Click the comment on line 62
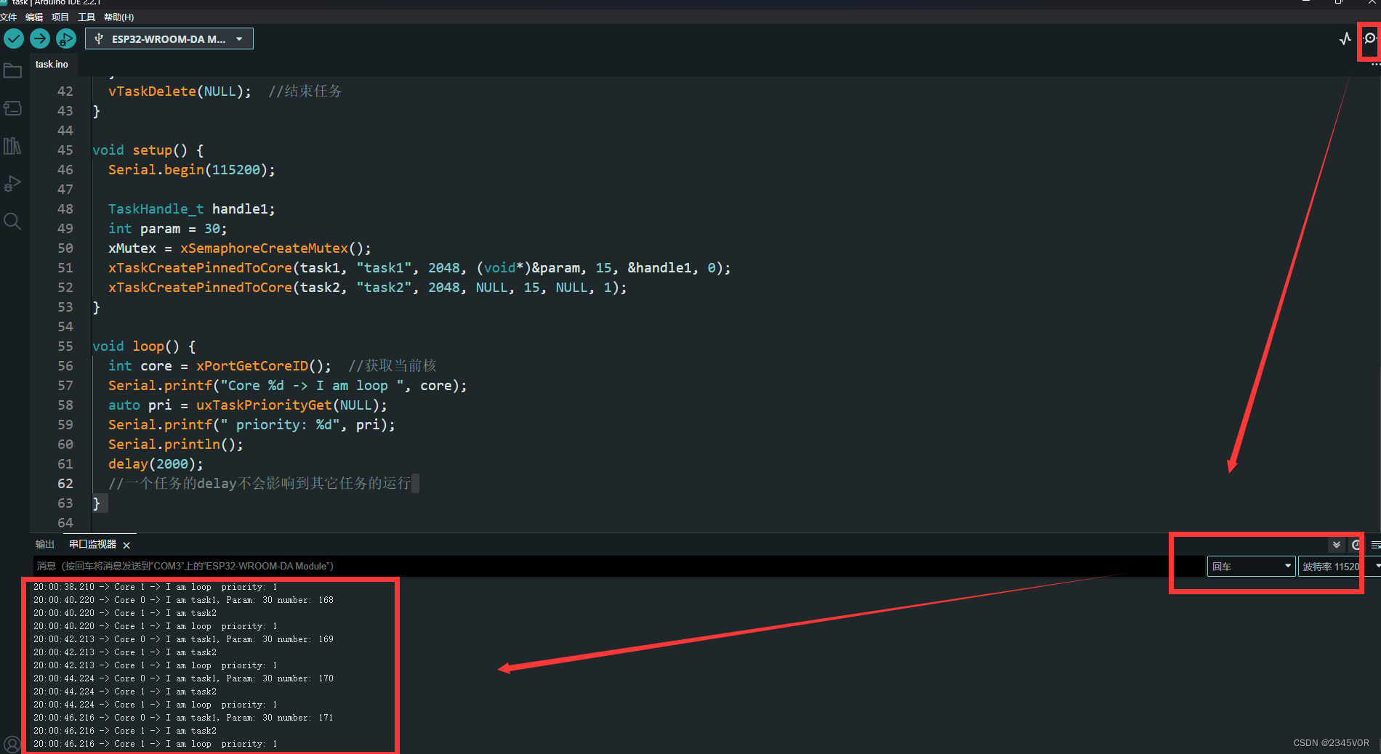1381x754 pixels. pos(259,484)
